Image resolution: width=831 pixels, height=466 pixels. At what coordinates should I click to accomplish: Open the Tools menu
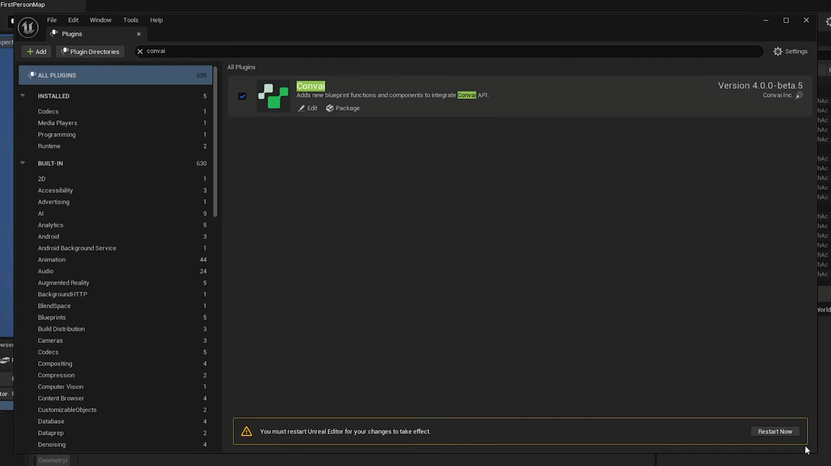coord(130,20)
